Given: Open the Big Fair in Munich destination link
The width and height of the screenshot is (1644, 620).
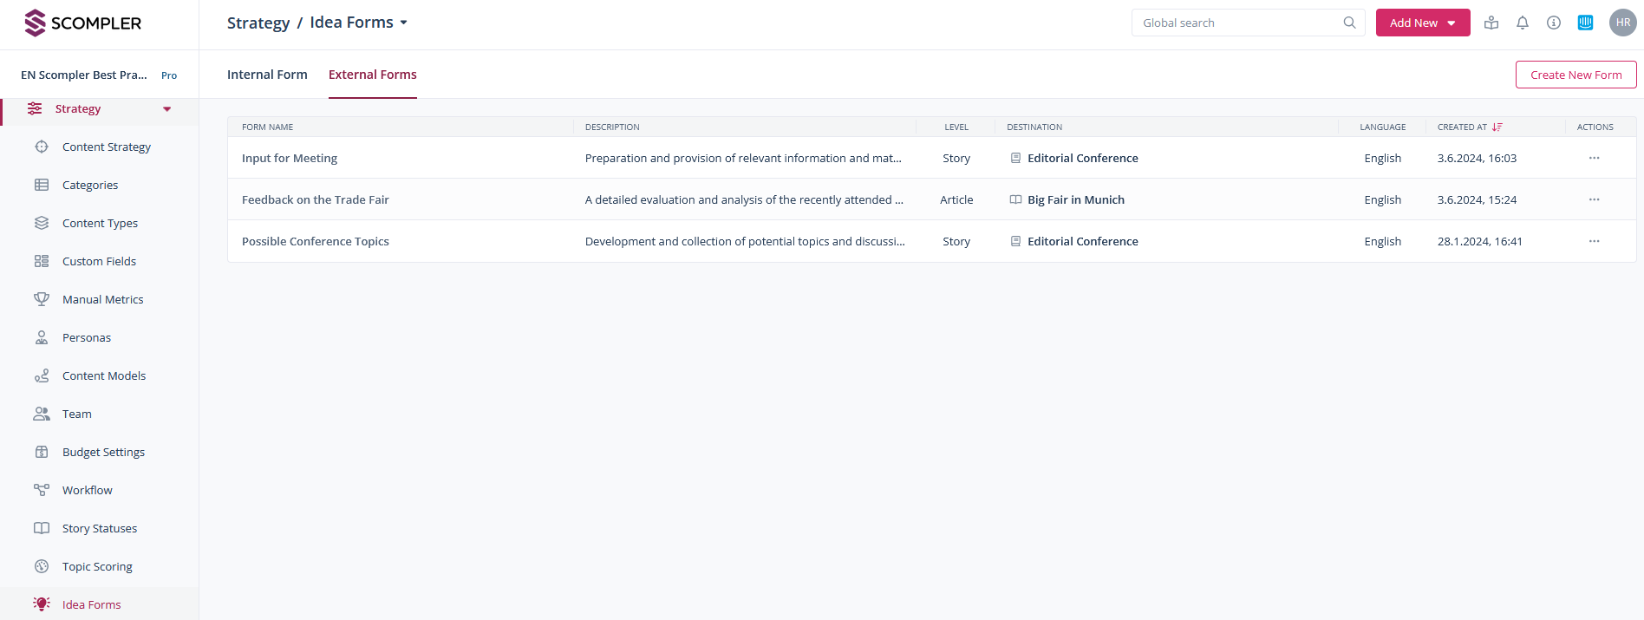Looking at the screenshot, I should click(x=1075, y=199).
